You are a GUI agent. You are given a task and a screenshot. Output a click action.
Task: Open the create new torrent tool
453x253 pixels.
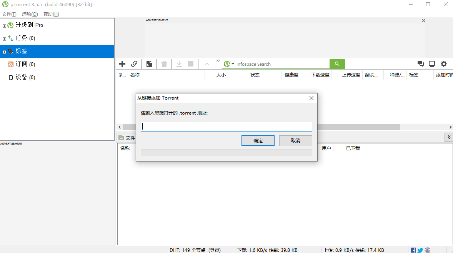click(149, 64)
